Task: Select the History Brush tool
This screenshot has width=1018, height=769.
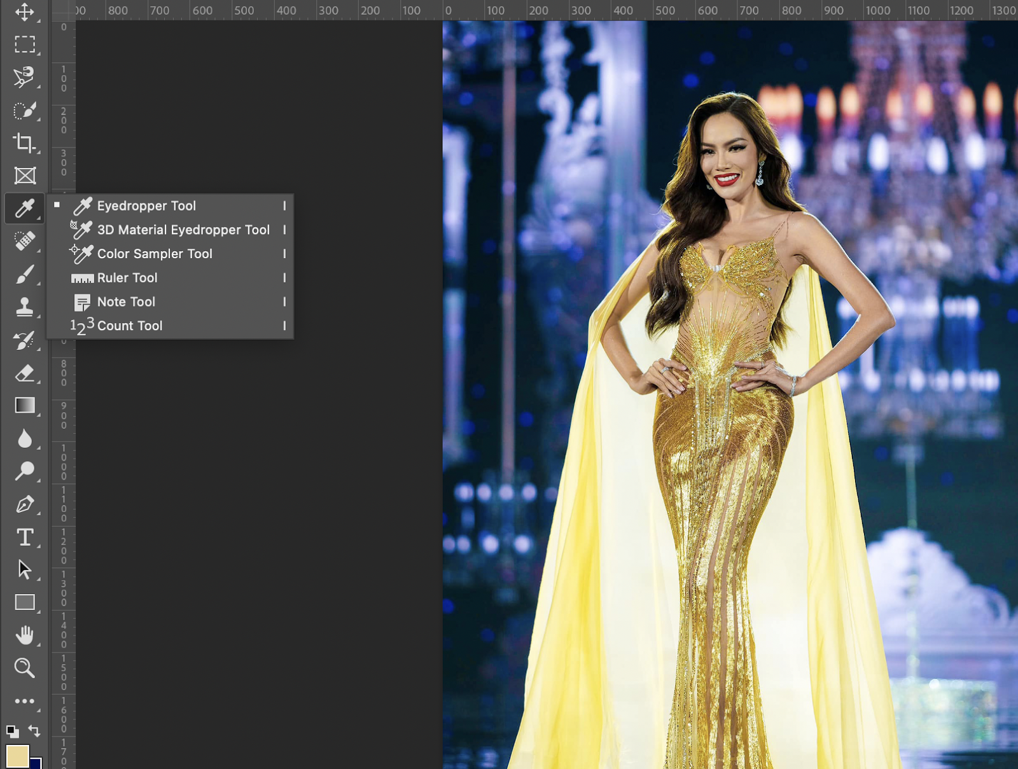Action: pyautogui.click(x=25, y=340)
